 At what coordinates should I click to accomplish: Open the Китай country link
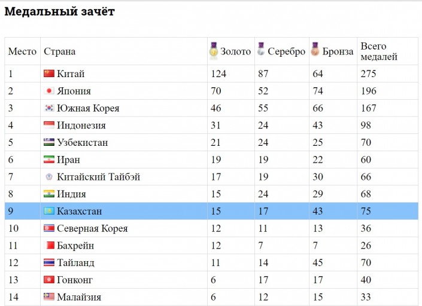point(71,74)
